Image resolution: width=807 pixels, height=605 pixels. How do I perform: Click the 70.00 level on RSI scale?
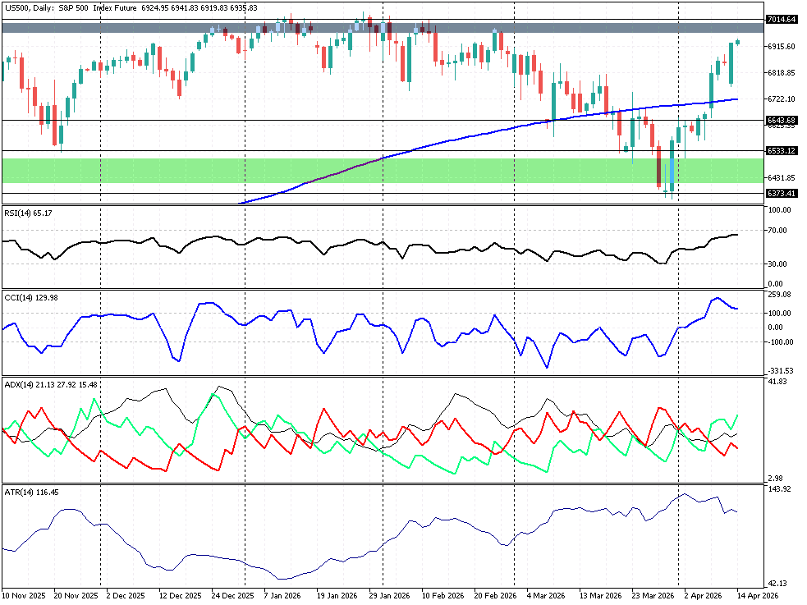click(778, 231)
